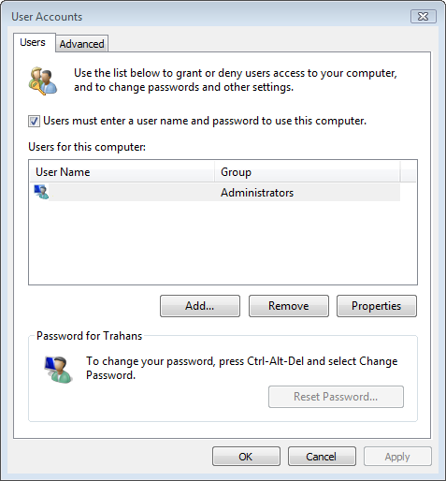Image resolution: width=446 pixels, height=481 pixels.
Task: Click the user account icon in the list row
Action: coord(41,192)
